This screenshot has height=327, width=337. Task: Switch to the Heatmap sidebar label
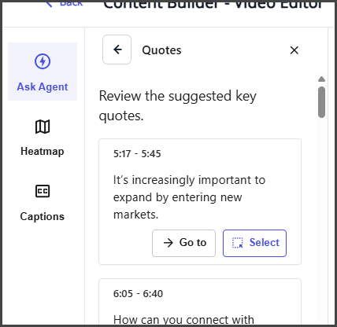coord(43,152)
